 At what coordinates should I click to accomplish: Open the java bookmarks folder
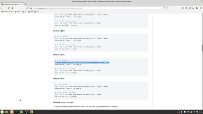pos(25,12)
